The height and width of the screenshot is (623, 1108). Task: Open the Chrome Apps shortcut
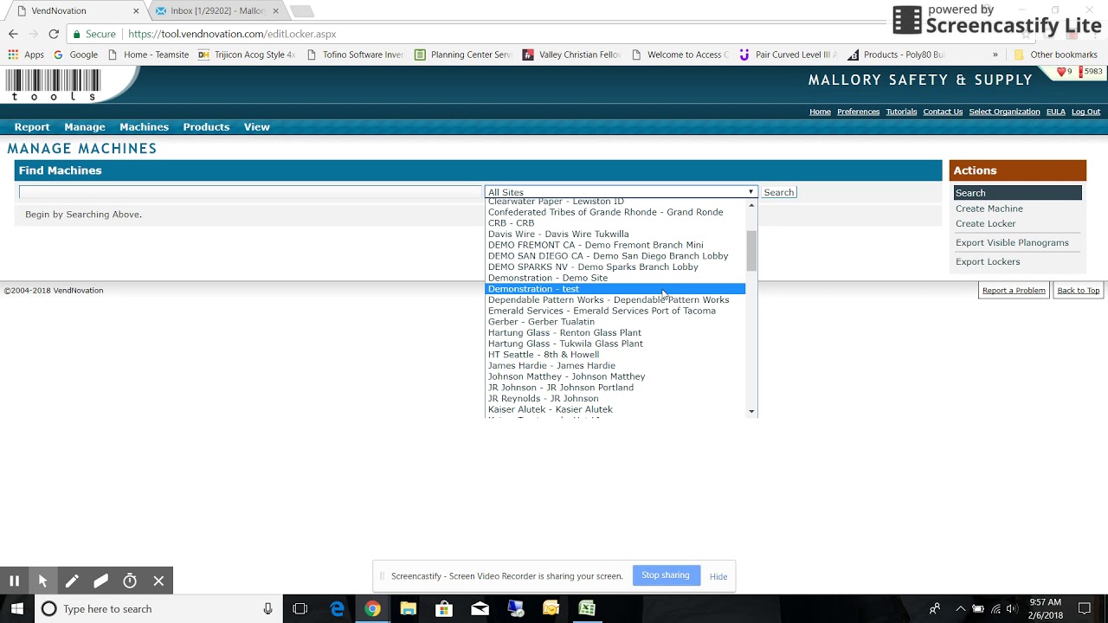click(26, 55)
